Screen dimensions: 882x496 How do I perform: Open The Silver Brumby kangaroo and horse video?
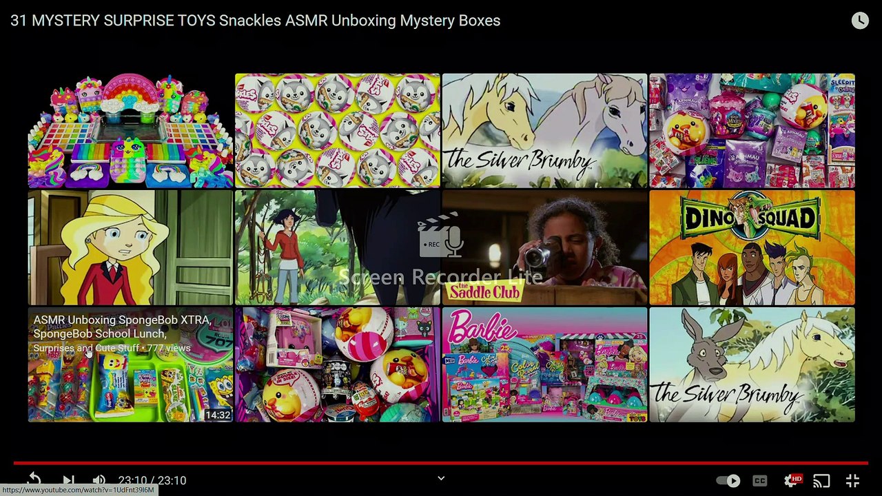(x=752, y=364)
